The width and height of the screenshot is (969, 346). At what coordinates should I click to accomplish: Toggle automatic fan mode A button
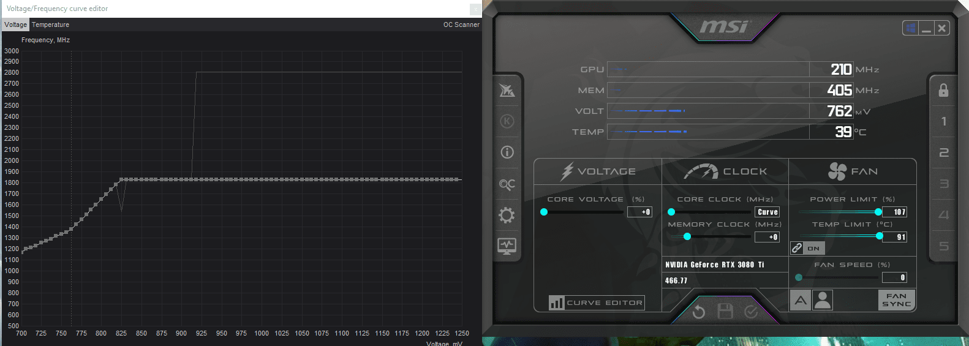tap(801, 300)
